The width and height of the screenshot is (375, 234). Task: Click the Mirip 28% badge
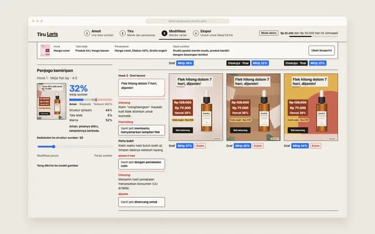pyautogui.click(x=243, y=146)
